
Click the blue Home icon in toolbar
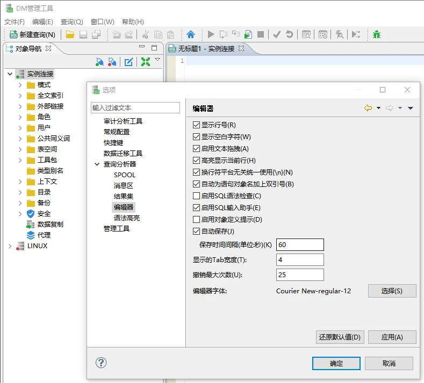click(190, 35)
